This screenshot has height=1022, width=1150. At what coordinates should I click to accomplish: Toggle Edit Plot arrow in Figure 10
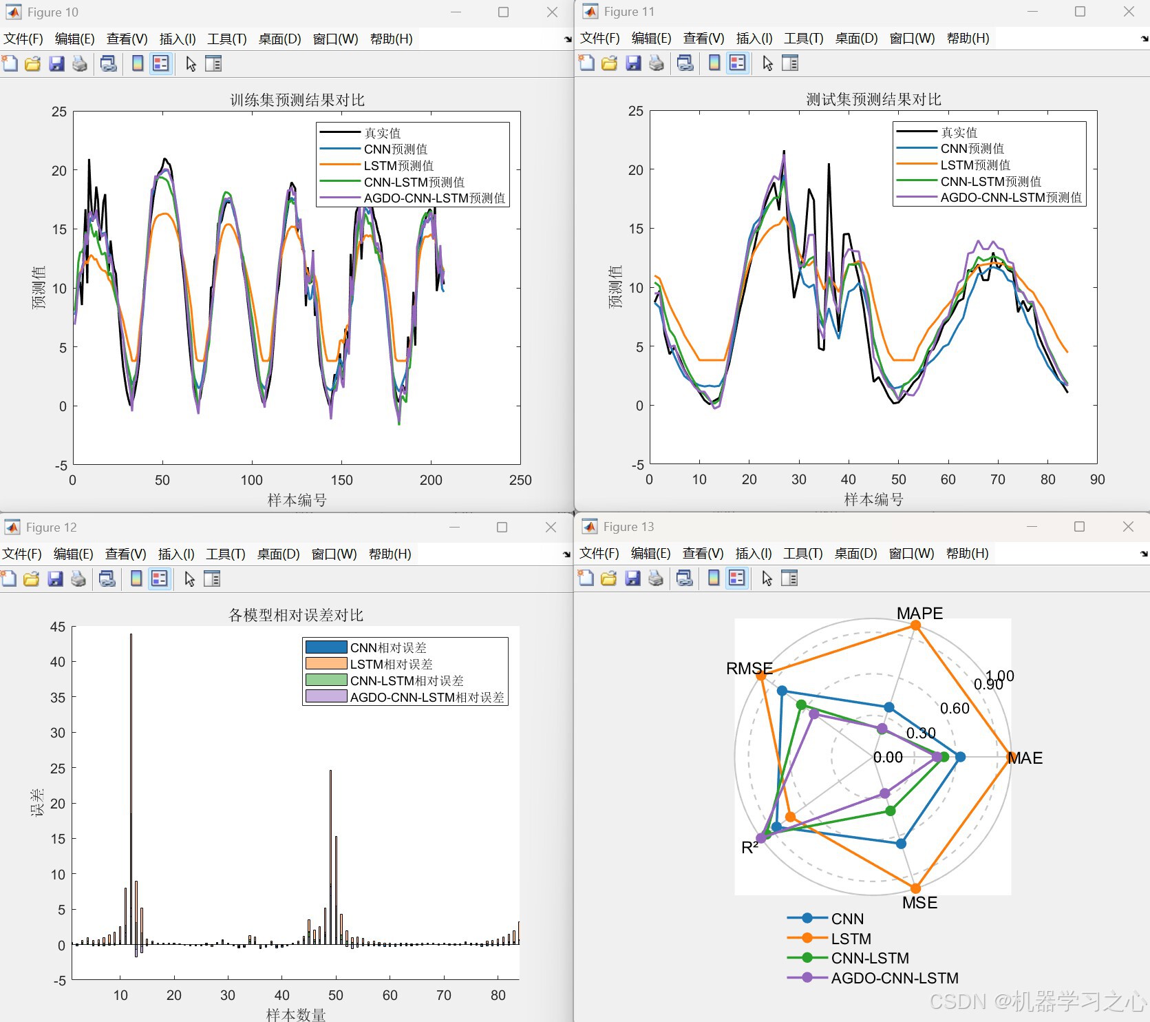pyautogui.click(x=191, y=64)
